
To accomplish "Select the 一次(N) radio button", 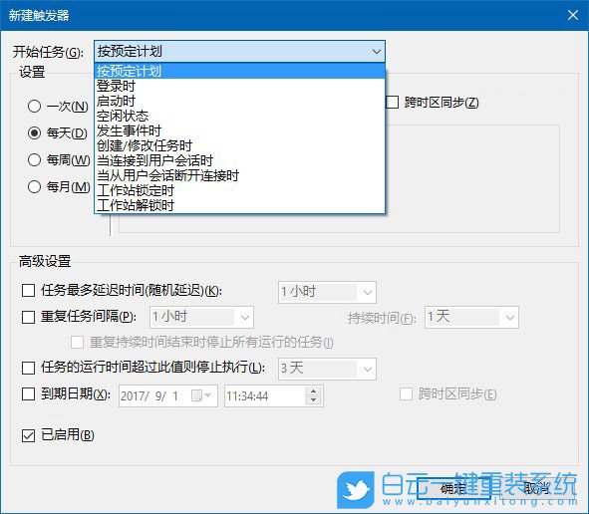I will 34,107.
